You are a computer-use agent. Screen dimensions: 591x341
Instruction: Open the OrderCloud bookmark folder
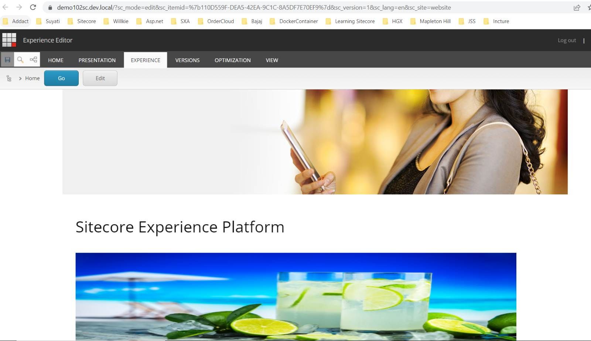click(x=216, y=21)
